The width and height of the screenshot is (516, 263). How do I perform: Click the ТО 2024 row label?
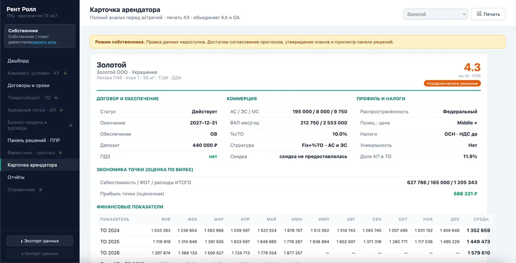click(x=110, y=231)
